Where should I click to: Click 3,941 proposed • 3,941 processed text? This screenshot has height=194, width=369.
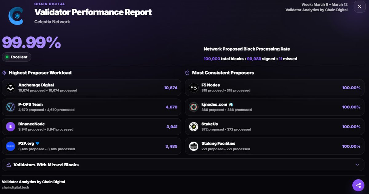click(46, 129)
